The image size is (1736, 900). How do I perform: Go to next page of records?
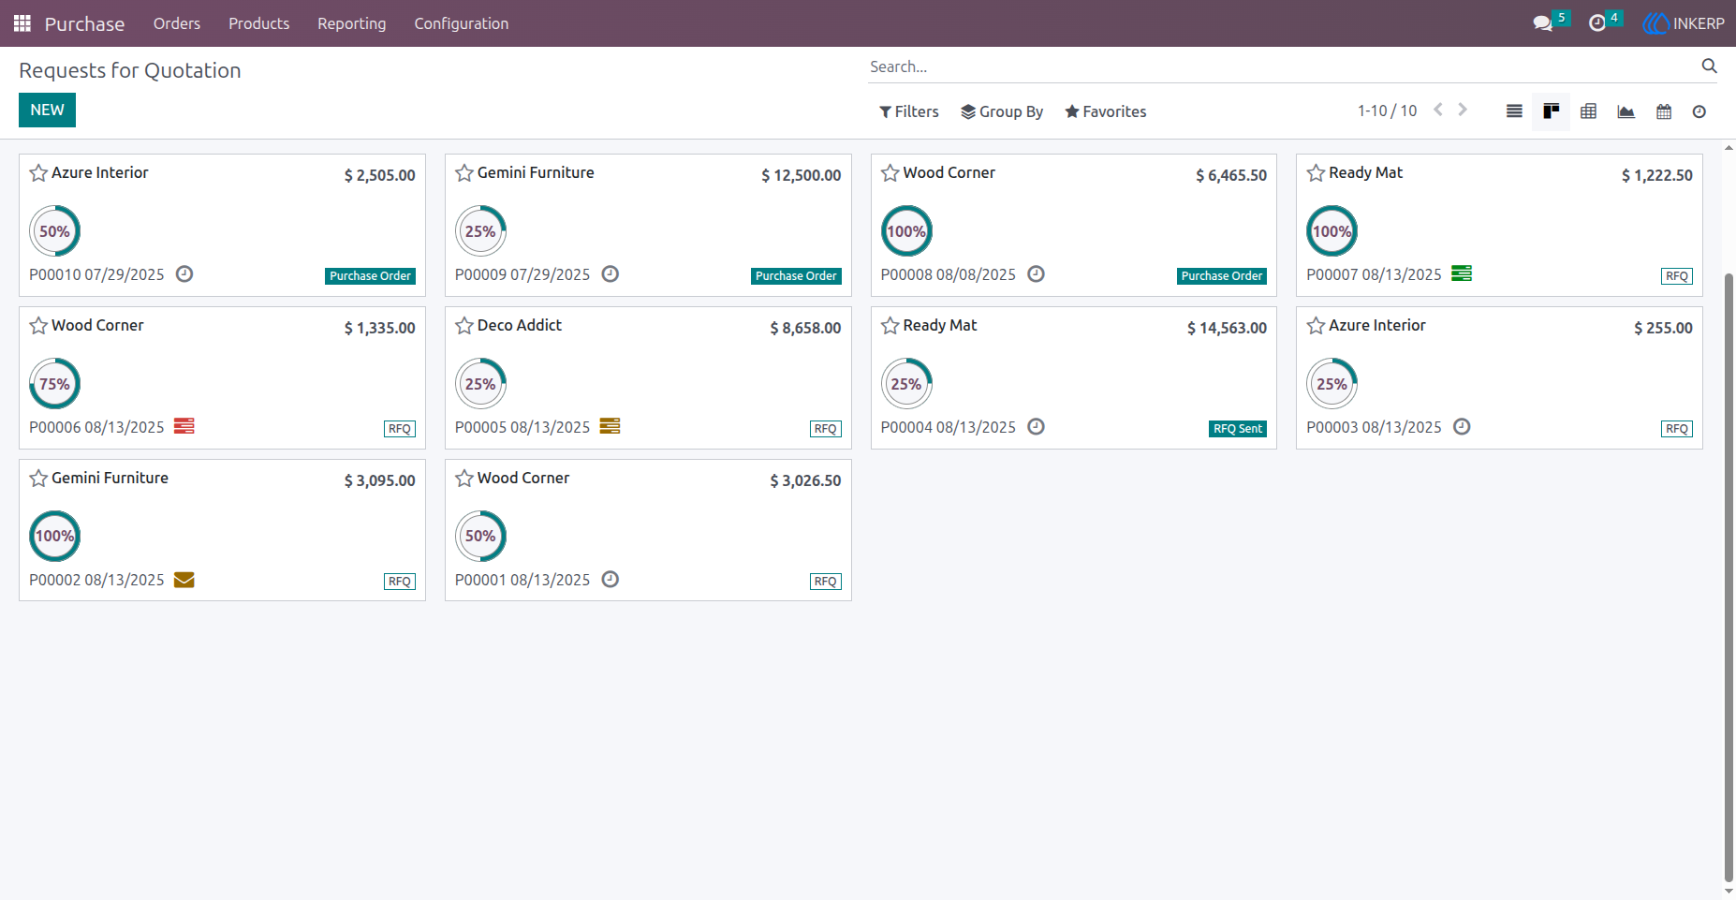(1463, 110)
